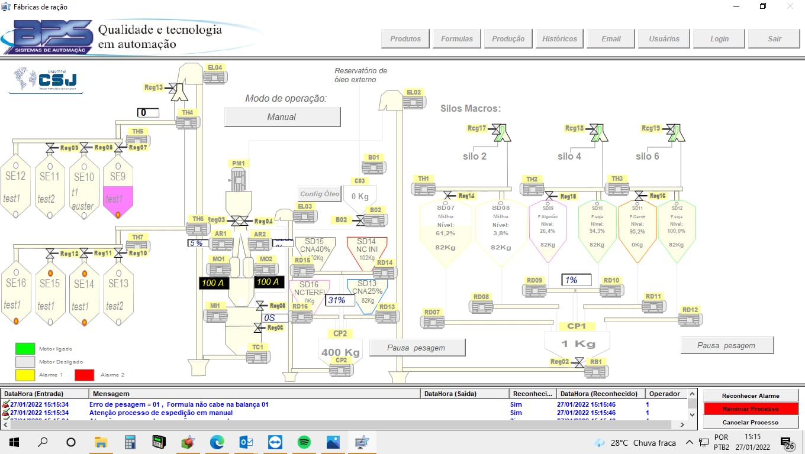Click the EL04 elevator motor icon
This screenshot has width=805, height=454.
tap(214, 76)
